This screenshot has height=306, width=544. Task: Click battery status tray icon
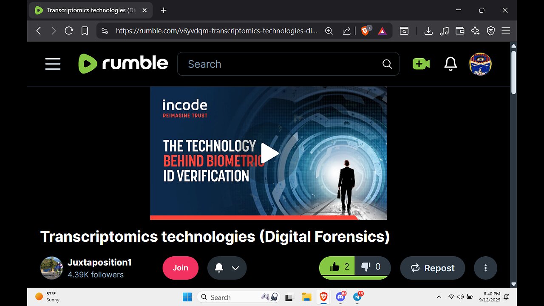click(470, 297)
